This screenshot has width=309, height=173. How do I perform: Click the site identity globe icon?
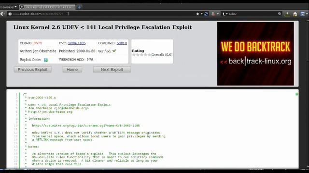point(10,14)
